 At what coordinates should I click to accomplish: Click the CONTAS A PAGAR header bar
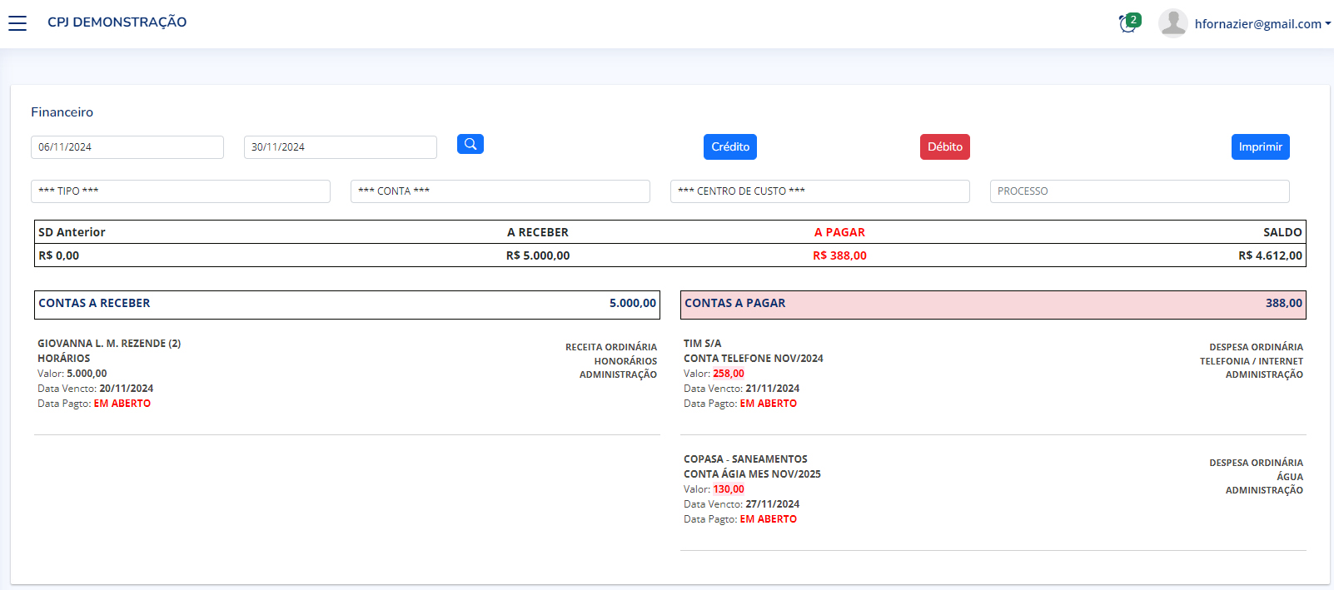tap(993, 305)
